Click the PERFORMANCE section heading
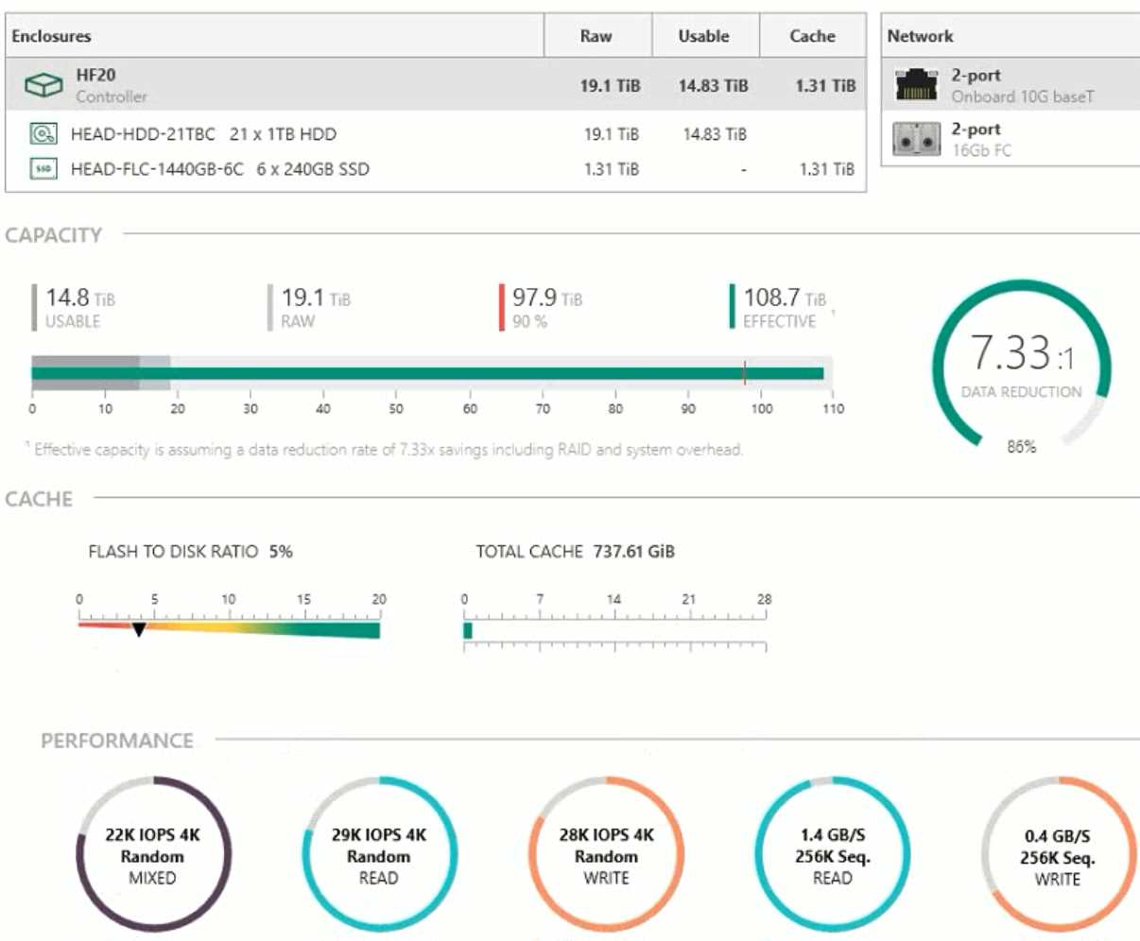Image resolution: width=1140 pixels, height=941 pixels. pos(117,741)
